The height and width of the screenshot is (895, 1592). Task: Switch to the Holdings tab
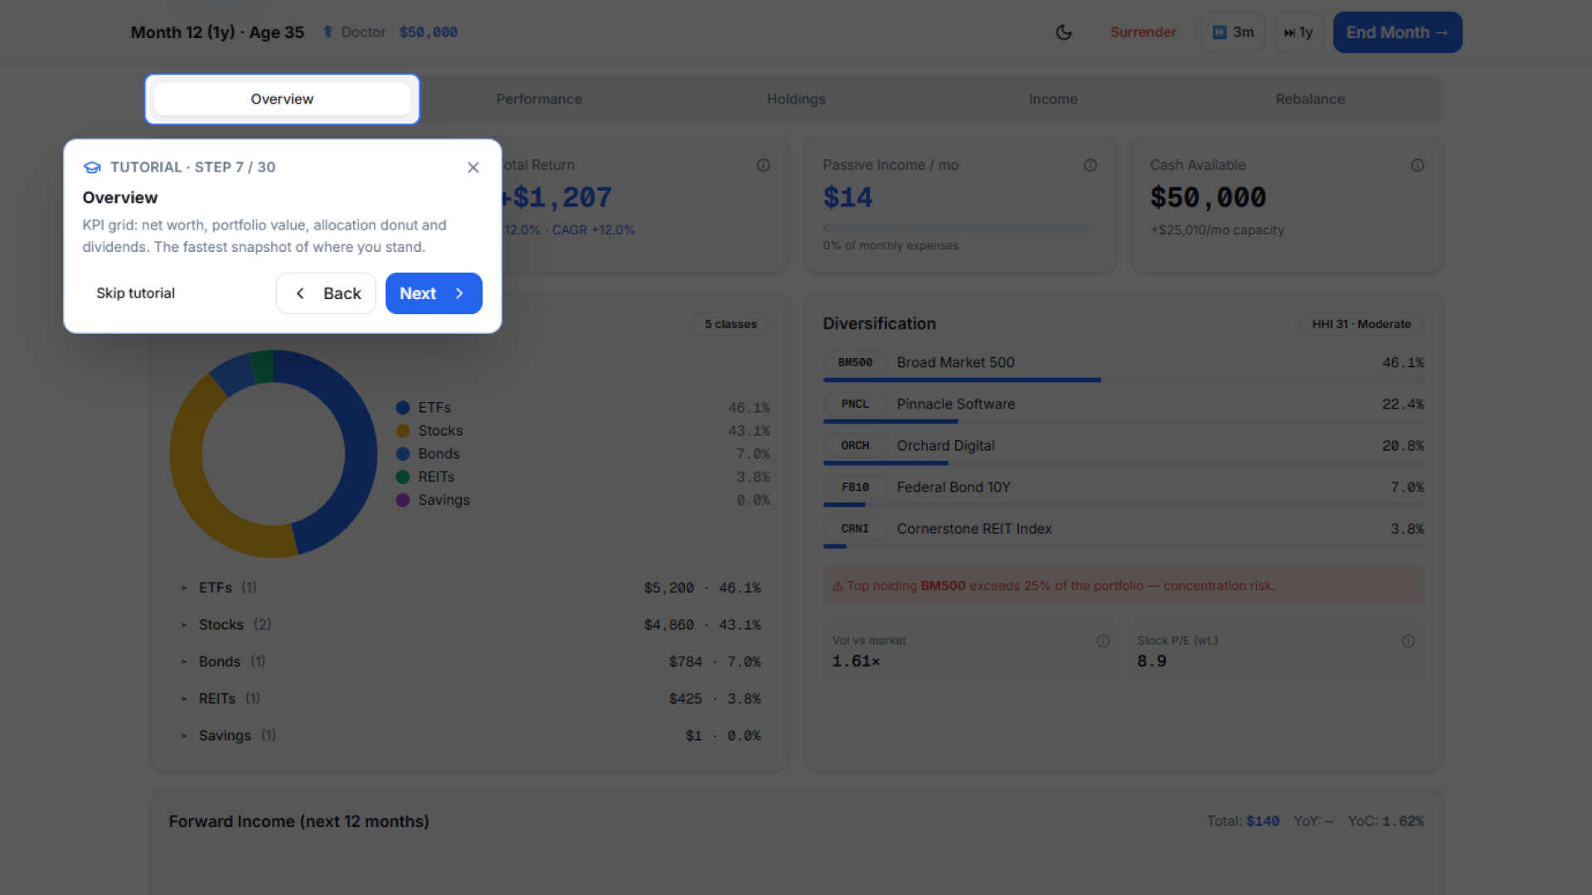click(796, 99)
